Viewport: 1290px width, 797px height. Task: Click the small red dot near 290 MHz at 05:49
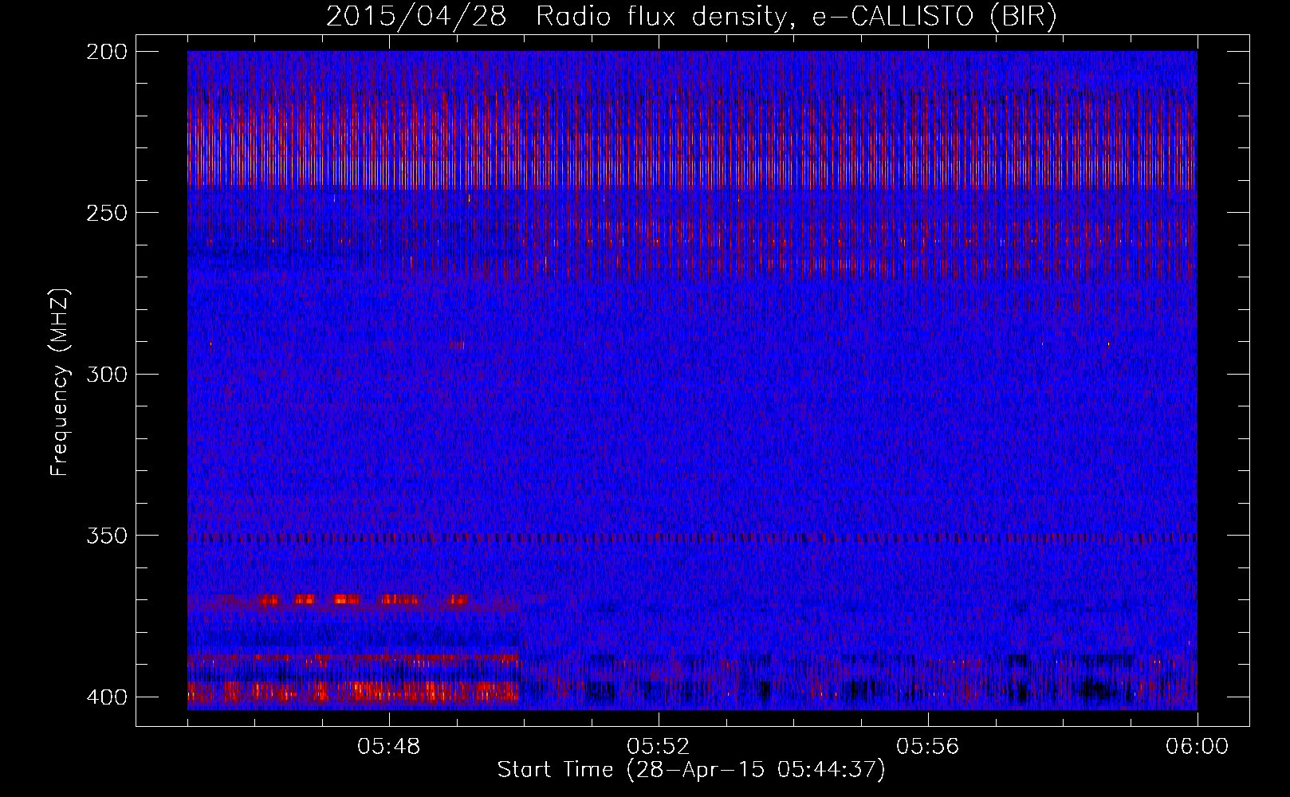click(x=457, y=345)
